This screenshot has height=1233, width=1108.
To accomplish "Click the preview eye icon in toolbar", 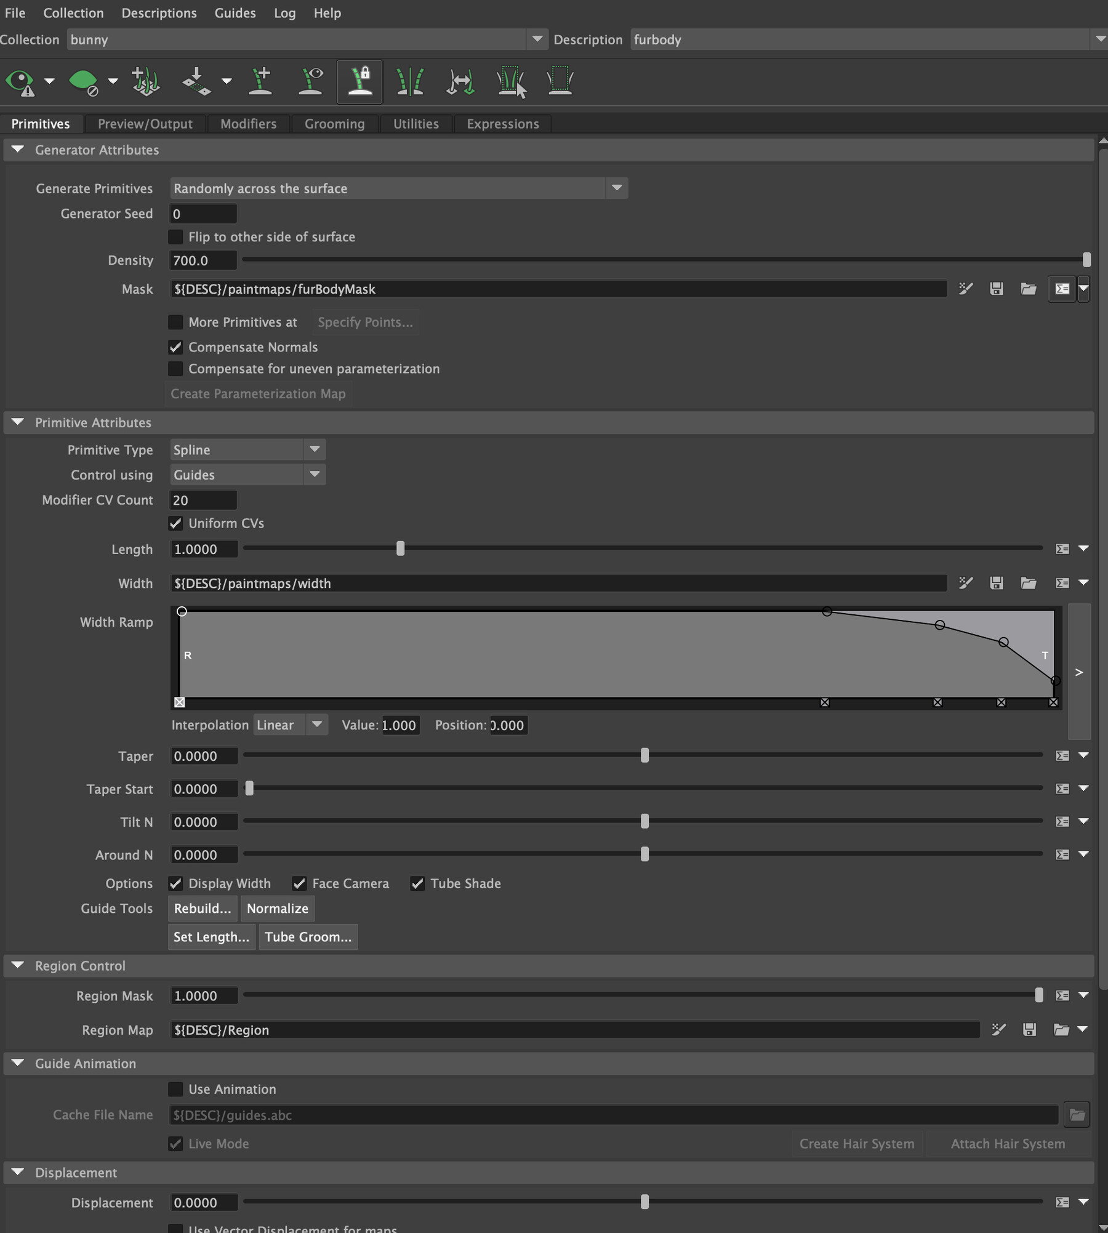I will 20,82.
